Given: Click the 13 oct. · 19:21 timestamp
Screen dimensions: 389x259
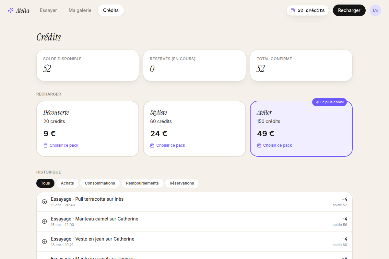Looking at the screenshot, I should coord(62,245).
